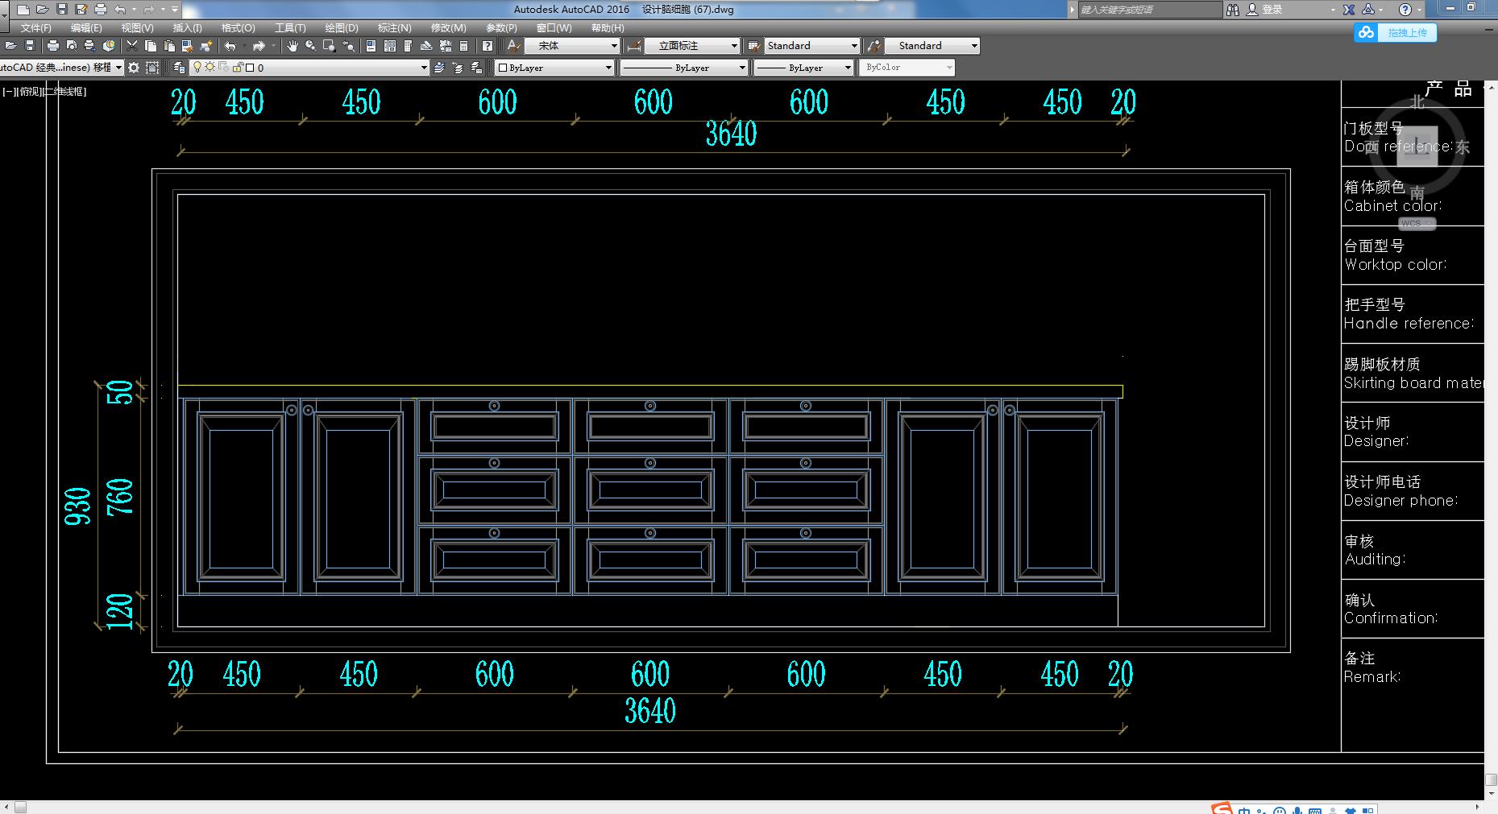Screen dimensions: 1498x814
Task: Expand the color control ByLayer dropdown
Action: (554, 68)
